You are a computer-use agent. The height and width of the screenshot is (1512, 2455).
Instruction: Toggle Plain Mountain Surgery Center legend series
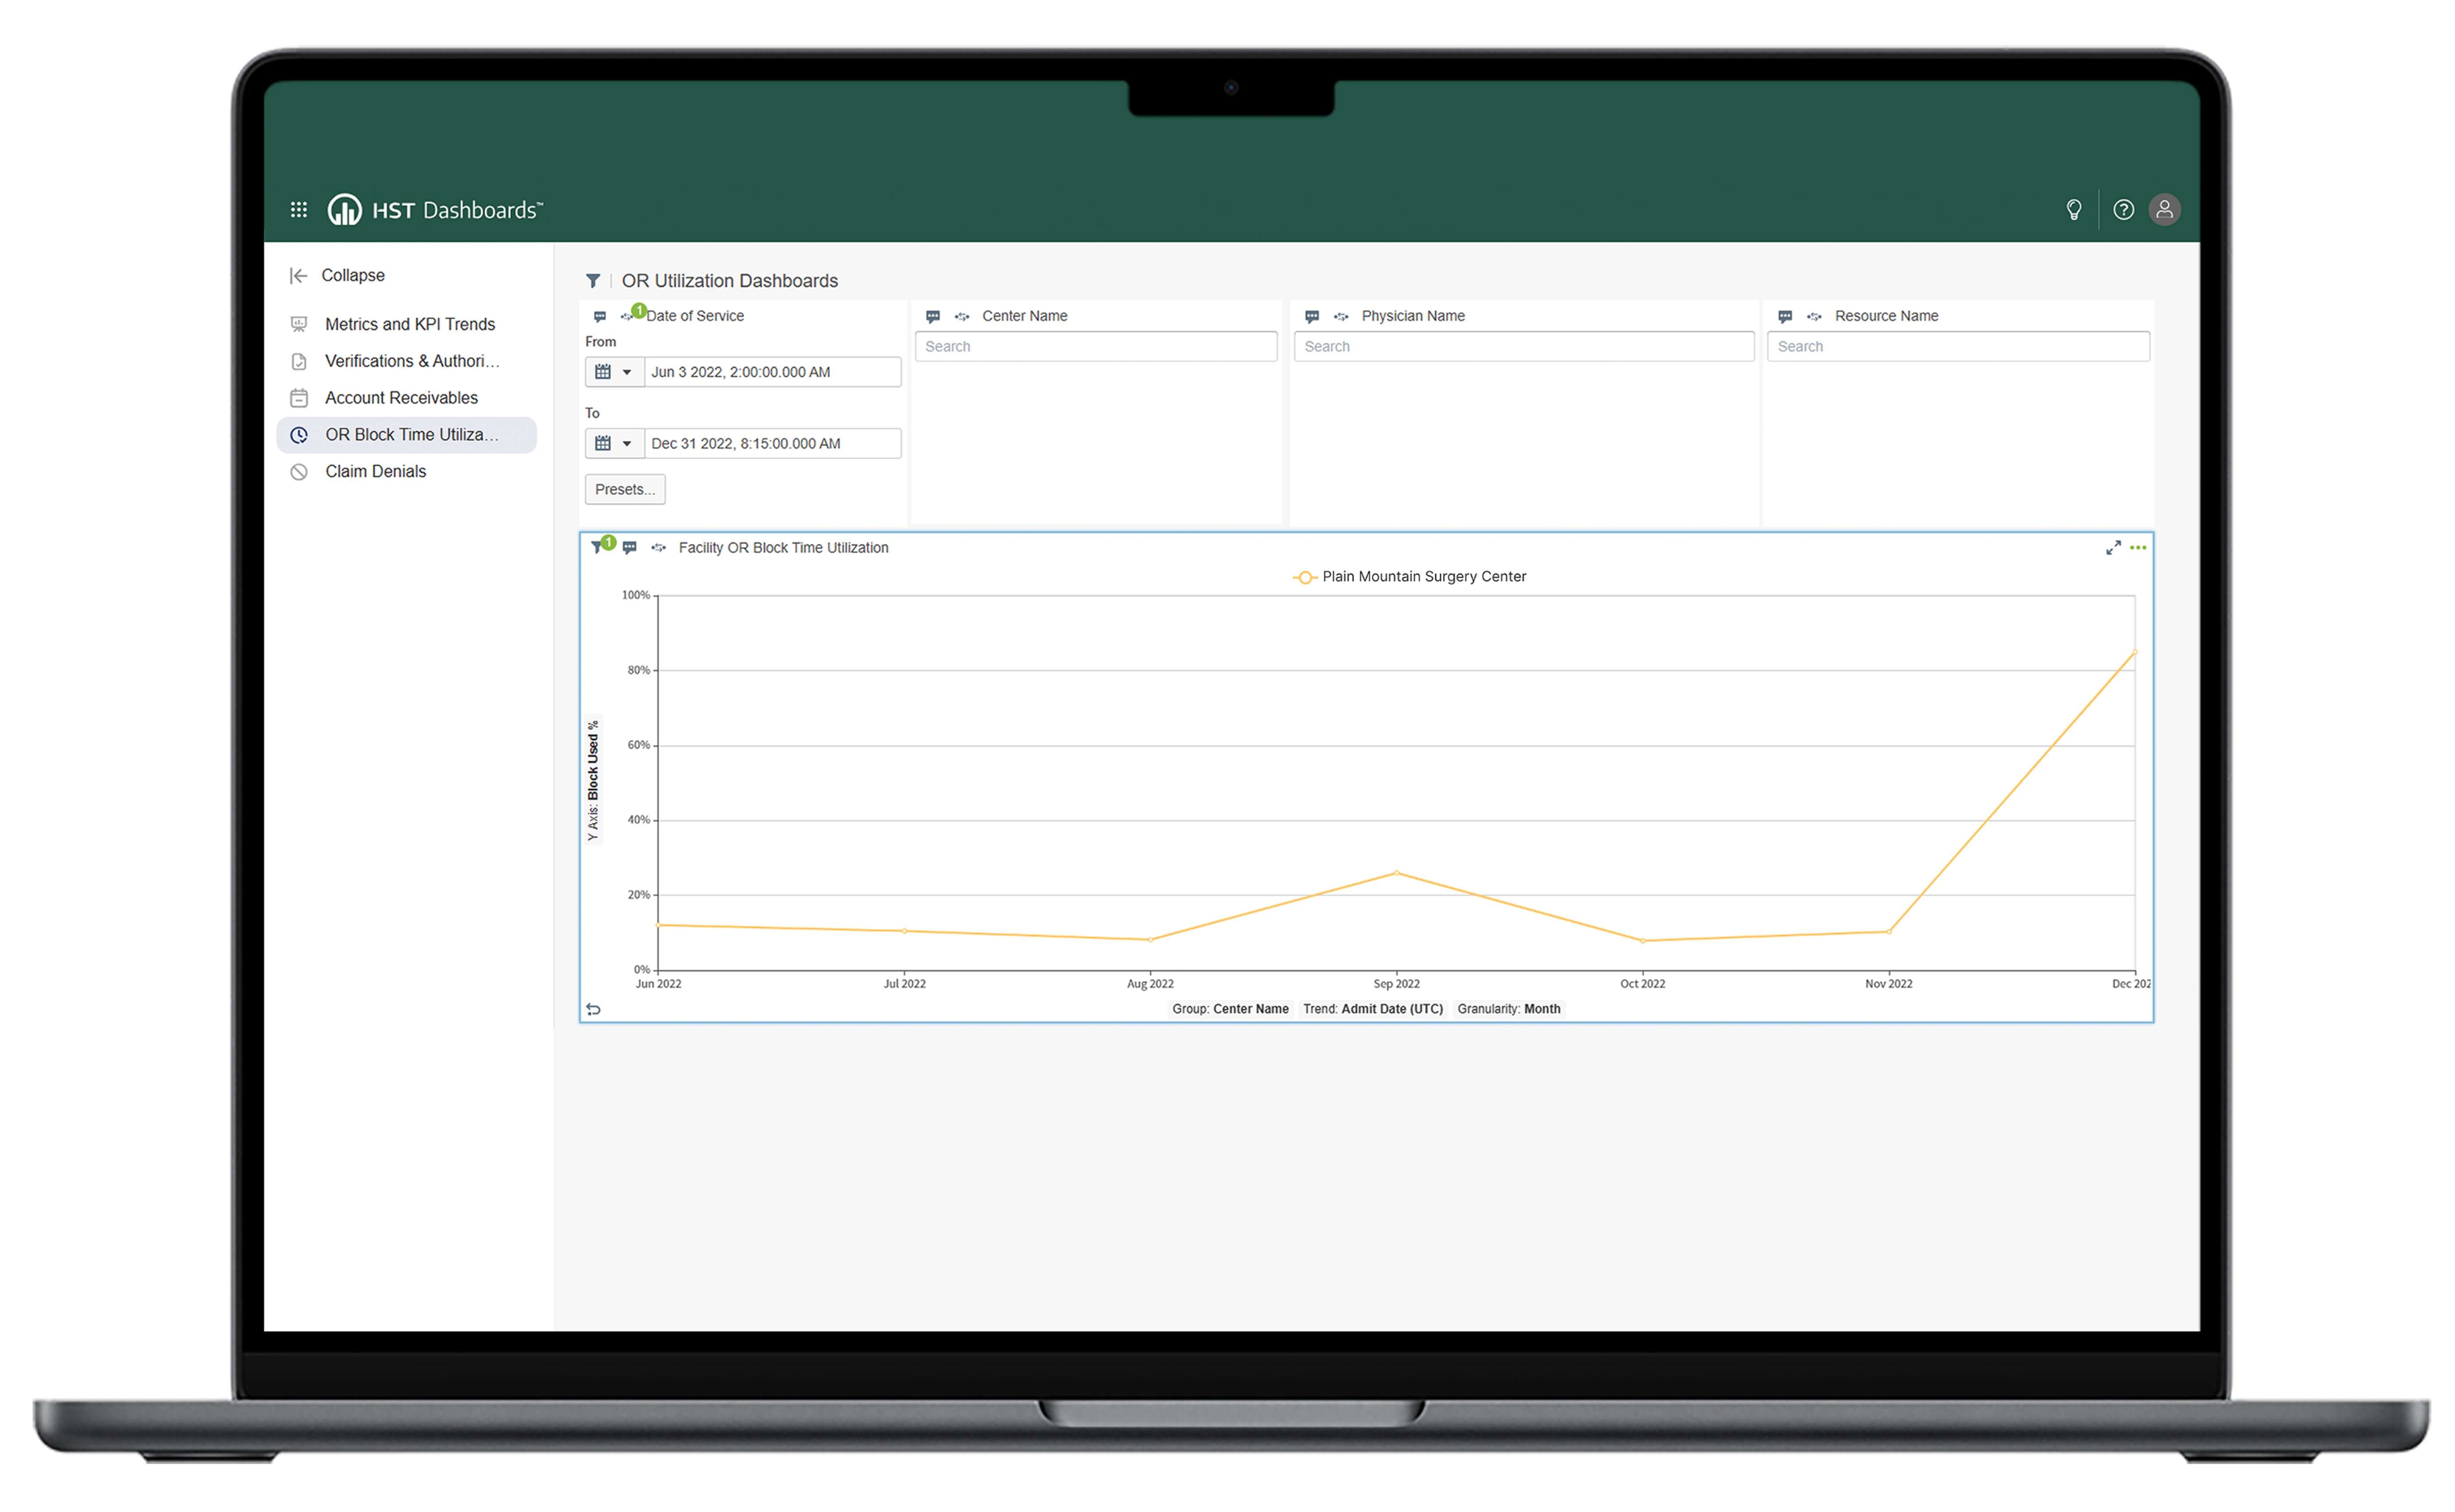point(1409,577)
